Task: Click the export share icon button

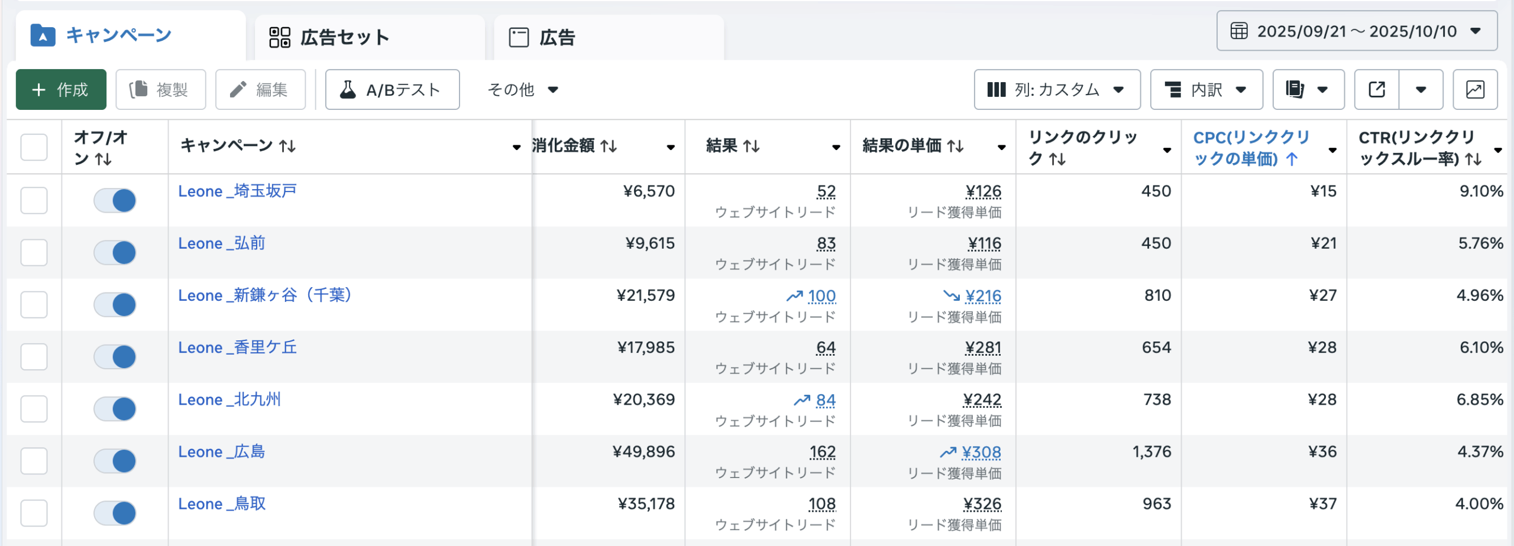Action: tap(1376, 90)
